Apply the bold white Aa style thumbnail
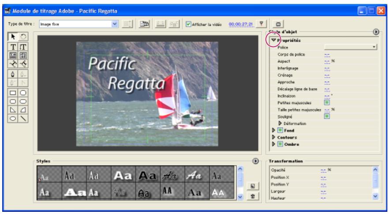Screen dimensions: 390x214 click(123, 174)
